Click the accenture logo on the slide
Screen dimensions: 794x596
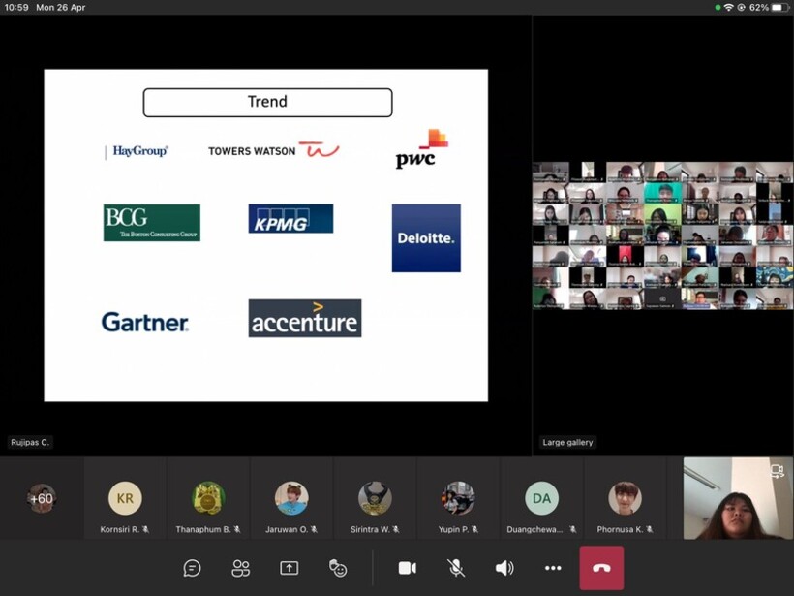[x=305, y=318]
